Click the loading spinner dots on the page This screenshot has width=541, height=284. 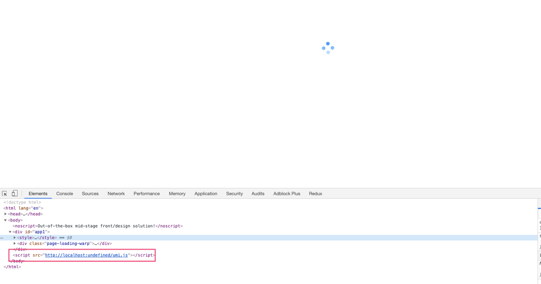pyautogui.click(x=328, y=48)
